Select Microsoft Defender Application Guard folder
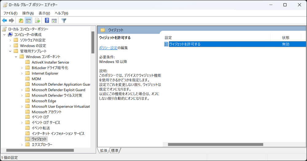The height and width of the screenshot is (161, 307). [61, 84]
